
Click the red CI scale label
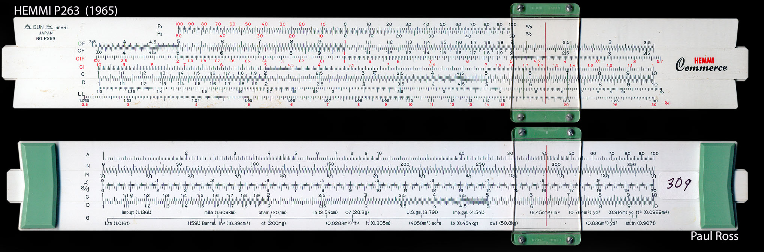click(x=82, y=67)
